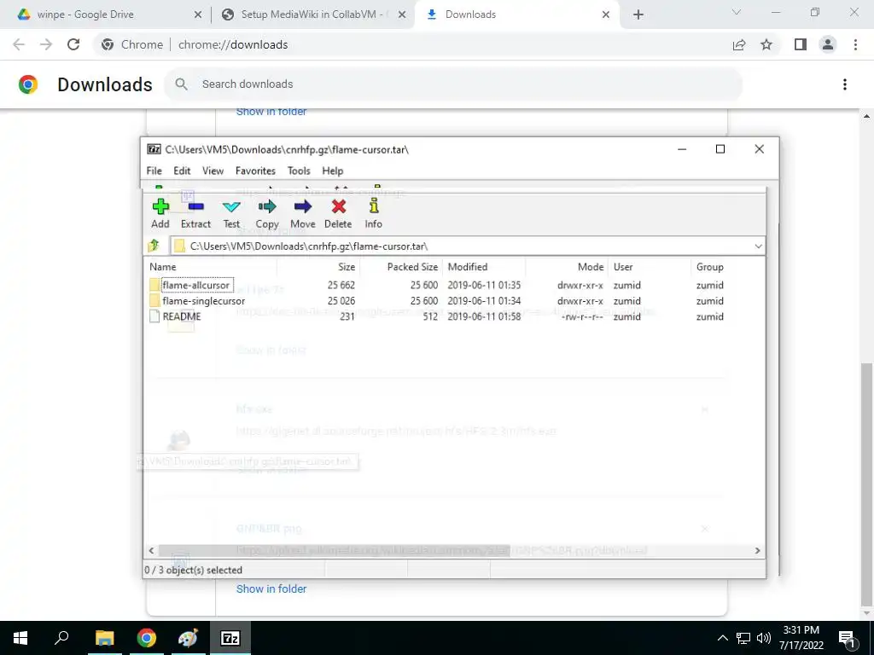Open Paint from taskbar
874x655 pixels.
[188, 638]
